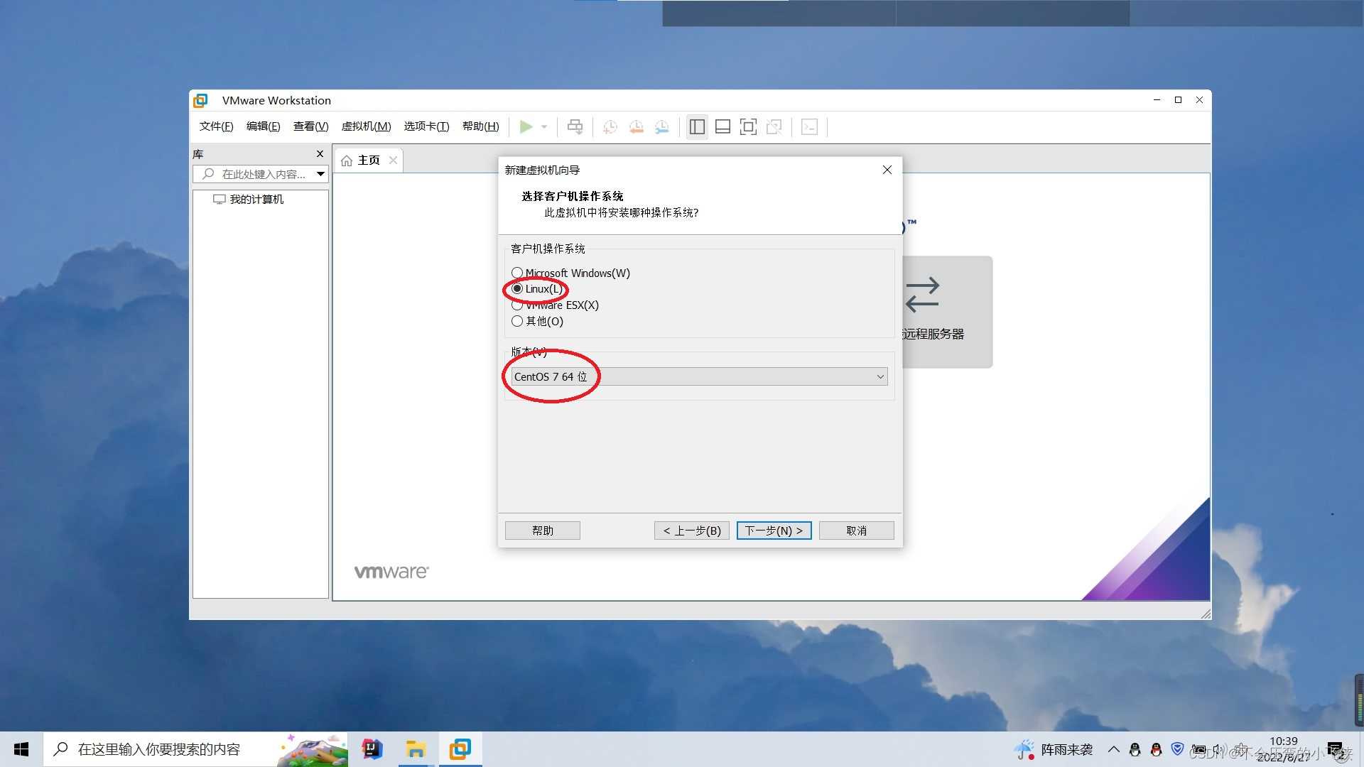This screenshot has height=767, width=1364.
Task: Open the 虚拟机(M) menu
Action: coord(366,126)
